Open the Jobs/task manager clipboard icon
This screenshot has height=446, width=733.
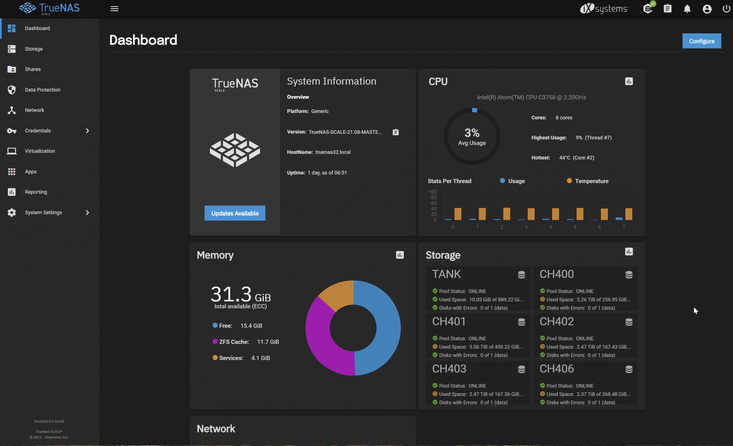668,9
